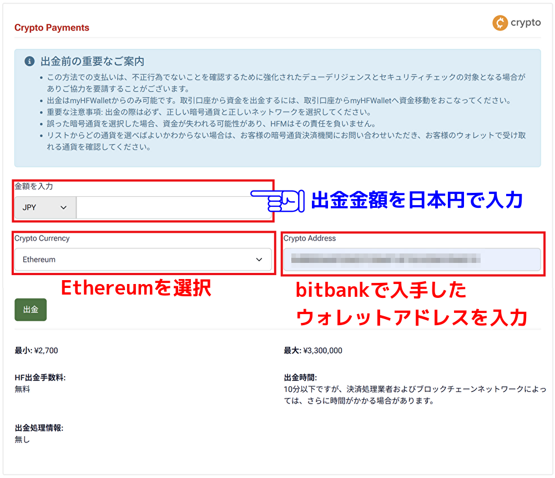Click the red 'Ethereumを選択' annotation text
The width and height of the screenshot is (555, 478).
(135, 288)
